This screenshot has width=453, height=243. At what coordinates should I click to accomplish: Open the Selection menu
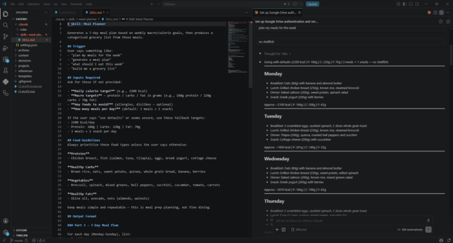click(33, 4)
